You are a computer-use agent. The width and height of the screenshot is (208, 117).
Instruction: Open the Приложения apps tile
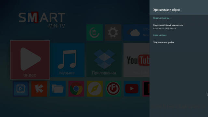(x=104, y=60)
